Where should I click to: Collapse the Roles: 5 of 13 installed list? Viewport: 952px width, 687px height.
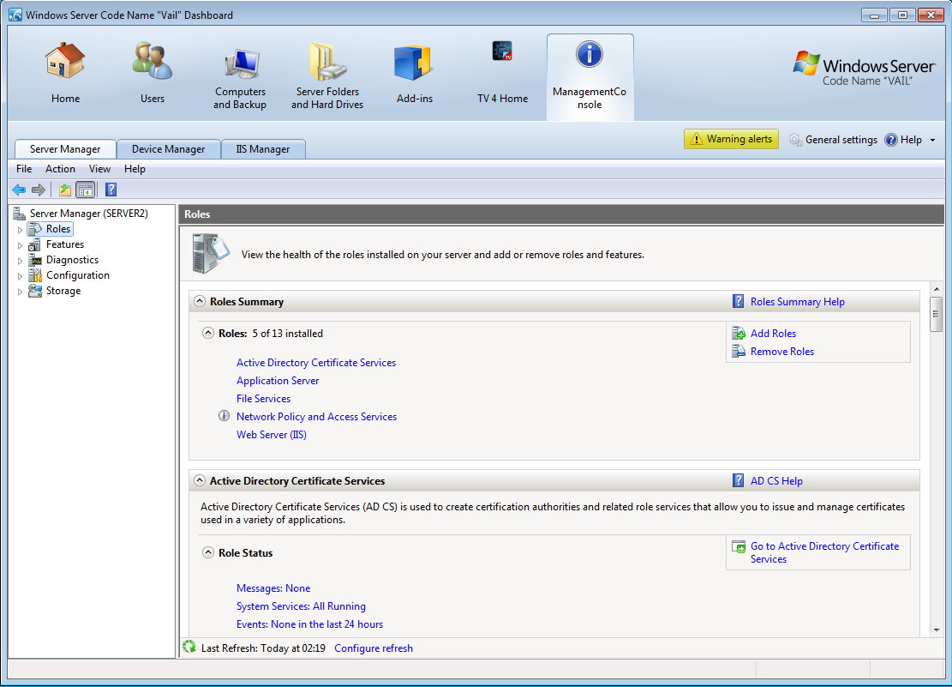click(x=208, y=333)
